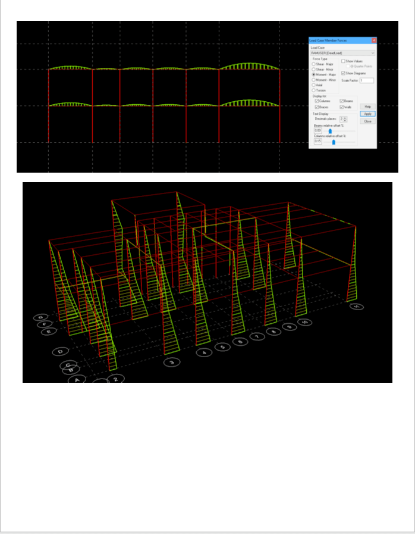Select the Shear - Minor radio button
415x534 pixels.
[x=314, y=69]
